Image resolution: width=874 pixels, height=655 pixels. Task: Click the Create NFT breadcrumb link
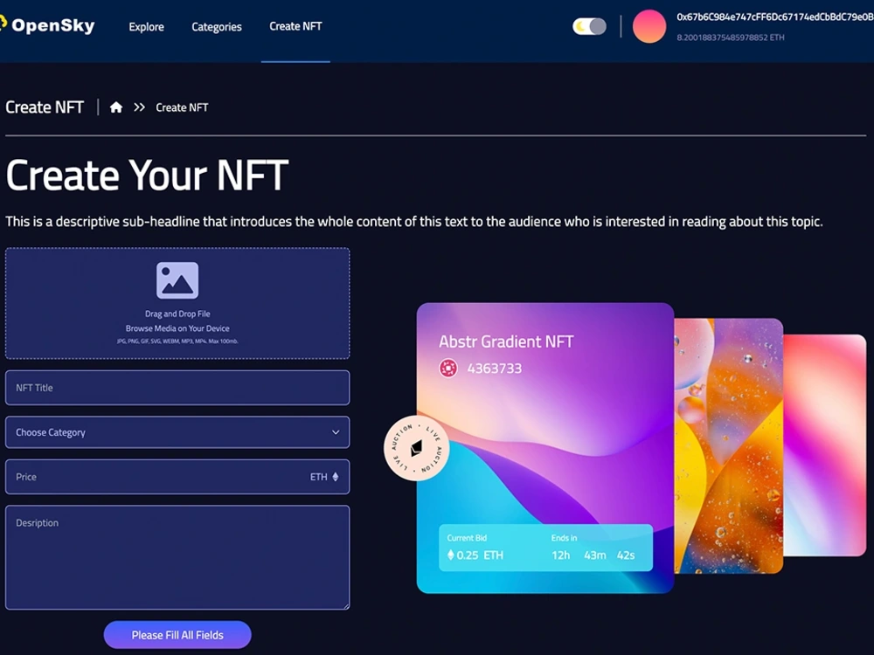point(182,107)
